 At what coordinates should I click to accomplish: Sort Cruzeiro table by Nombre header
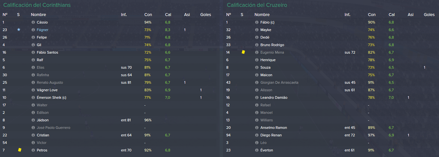[262, 15]
